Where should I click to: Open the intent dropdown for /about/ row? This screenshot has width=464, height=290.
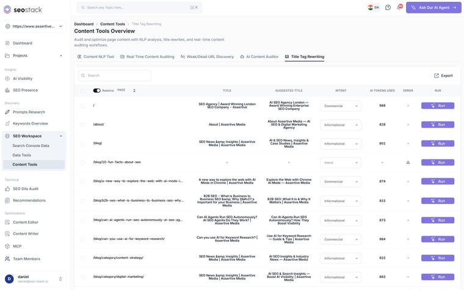(341, 125)
